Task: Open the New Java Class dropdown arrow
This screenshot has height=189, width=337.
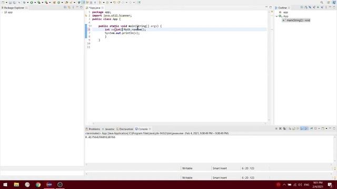Action: [62, 2]
